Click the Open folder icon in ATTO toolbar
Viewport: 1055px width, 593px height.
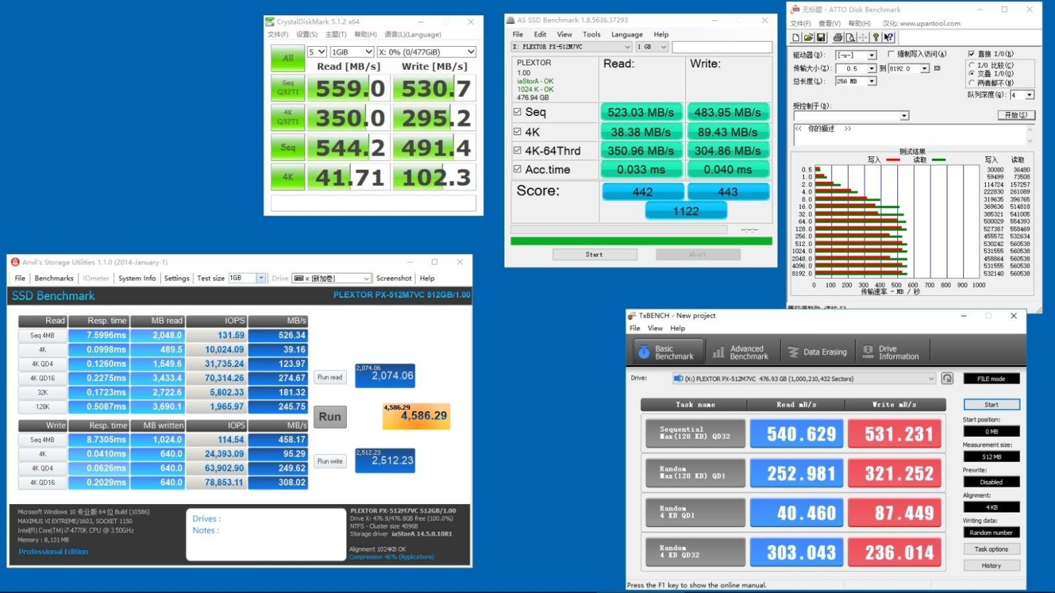(x=808, y=38)
